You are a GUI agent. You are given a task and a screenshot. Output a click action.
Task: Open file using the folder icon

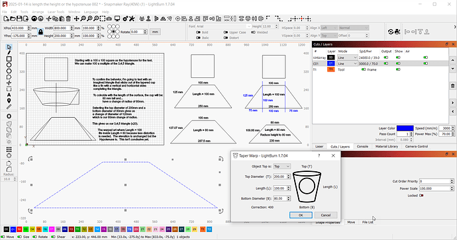point(13,19)
